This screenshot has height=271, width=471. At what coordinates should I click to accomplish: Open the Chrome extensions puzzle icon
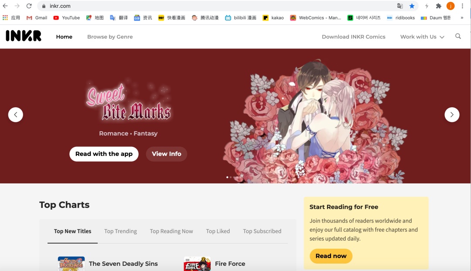[x=439, y=6]
